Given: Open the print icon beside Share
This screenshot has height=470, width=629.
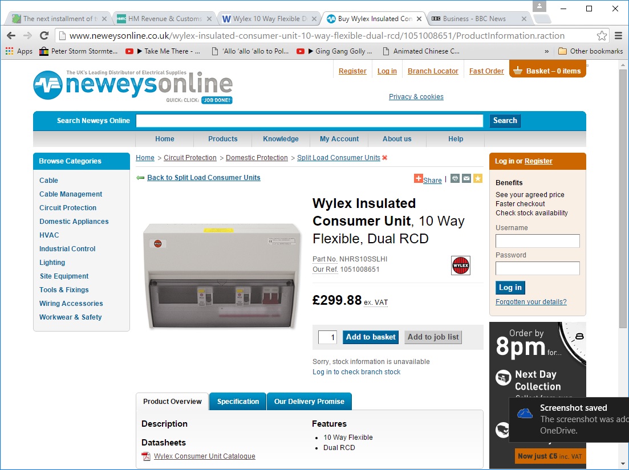Looking at the screenshot, I should [454, 178].
